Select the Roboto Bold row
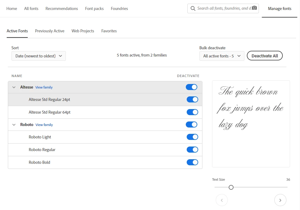The image size is (300, 210). 105,162
